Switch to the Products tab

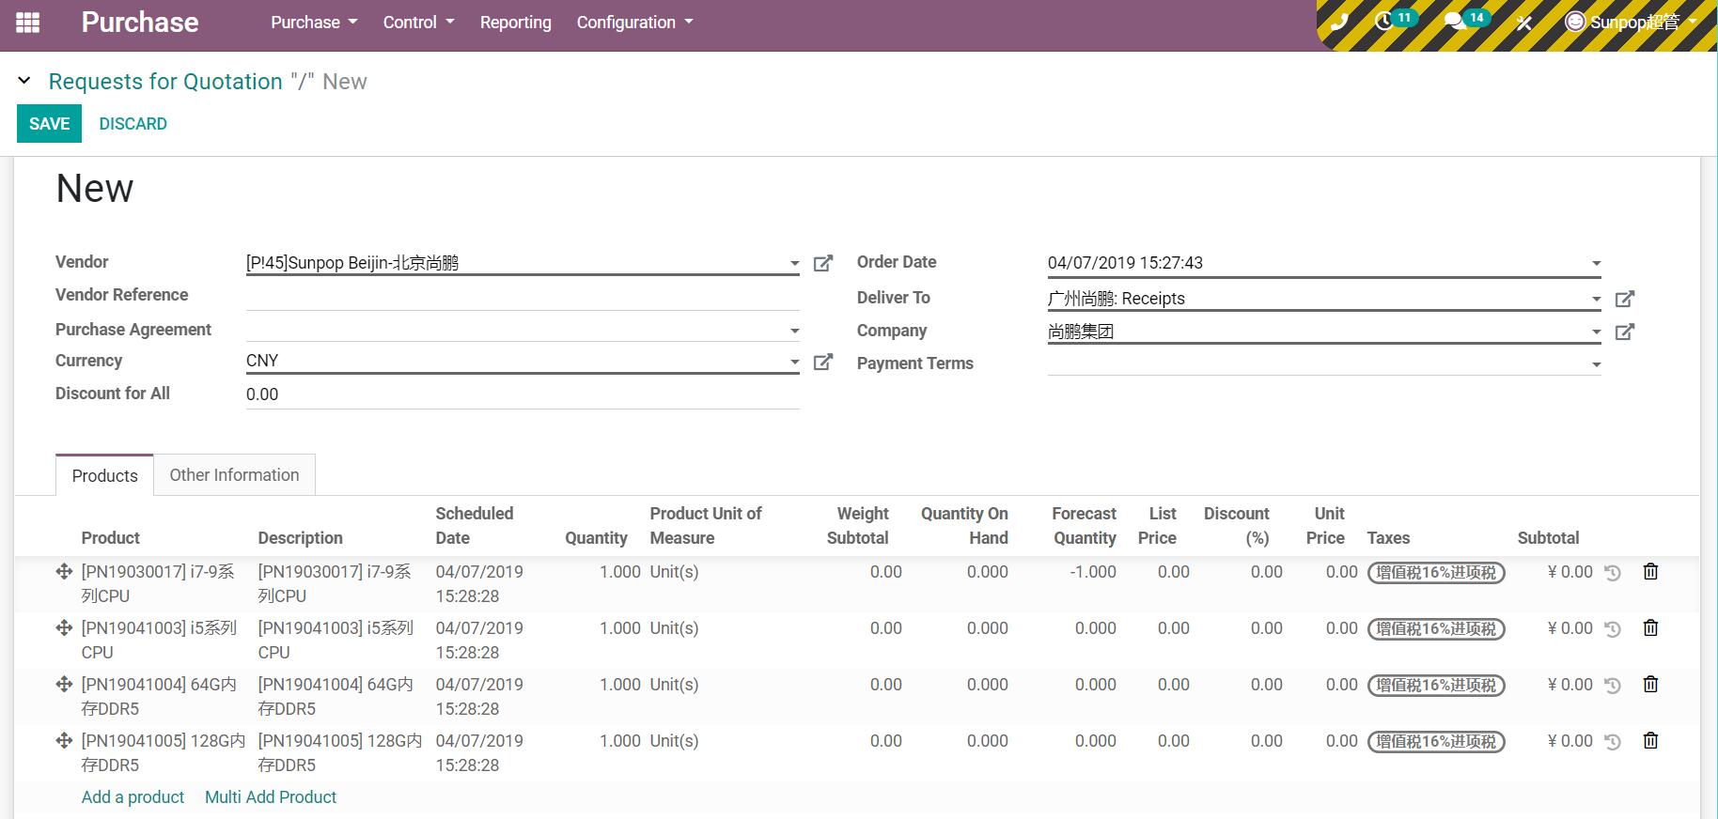(104, 475)
